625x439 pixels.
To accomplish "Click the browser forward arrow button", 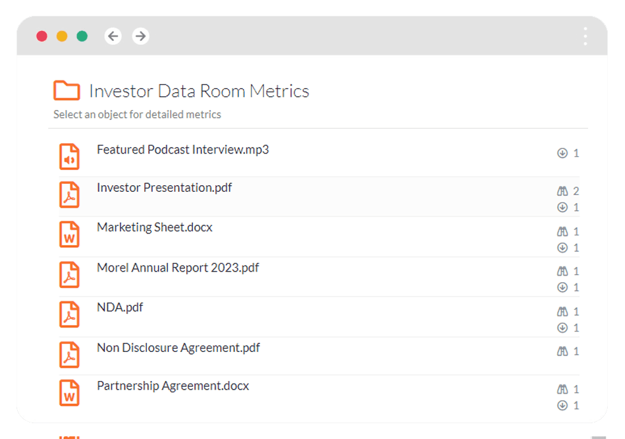I will point(140,36).
